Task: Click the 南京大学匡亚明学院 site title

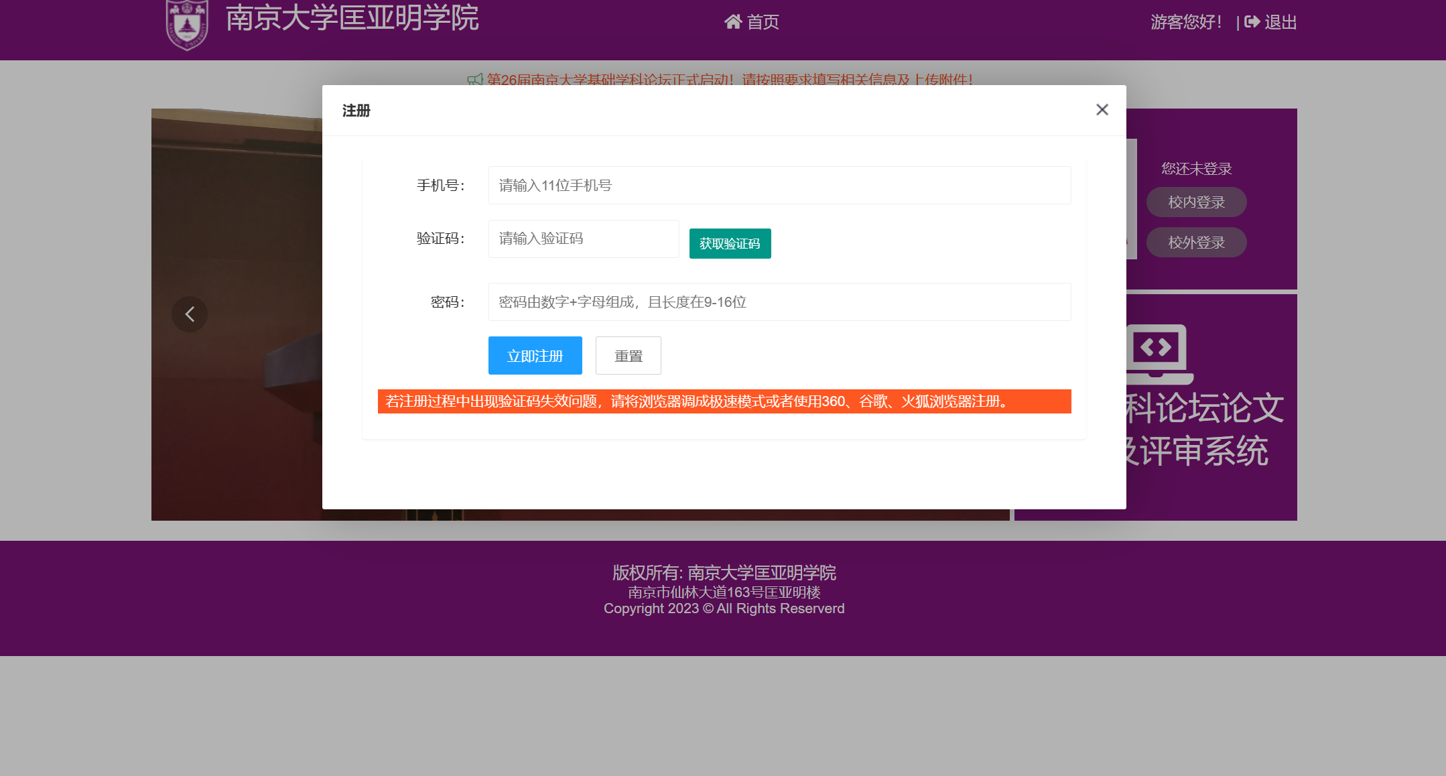Action: pos(352,18)
